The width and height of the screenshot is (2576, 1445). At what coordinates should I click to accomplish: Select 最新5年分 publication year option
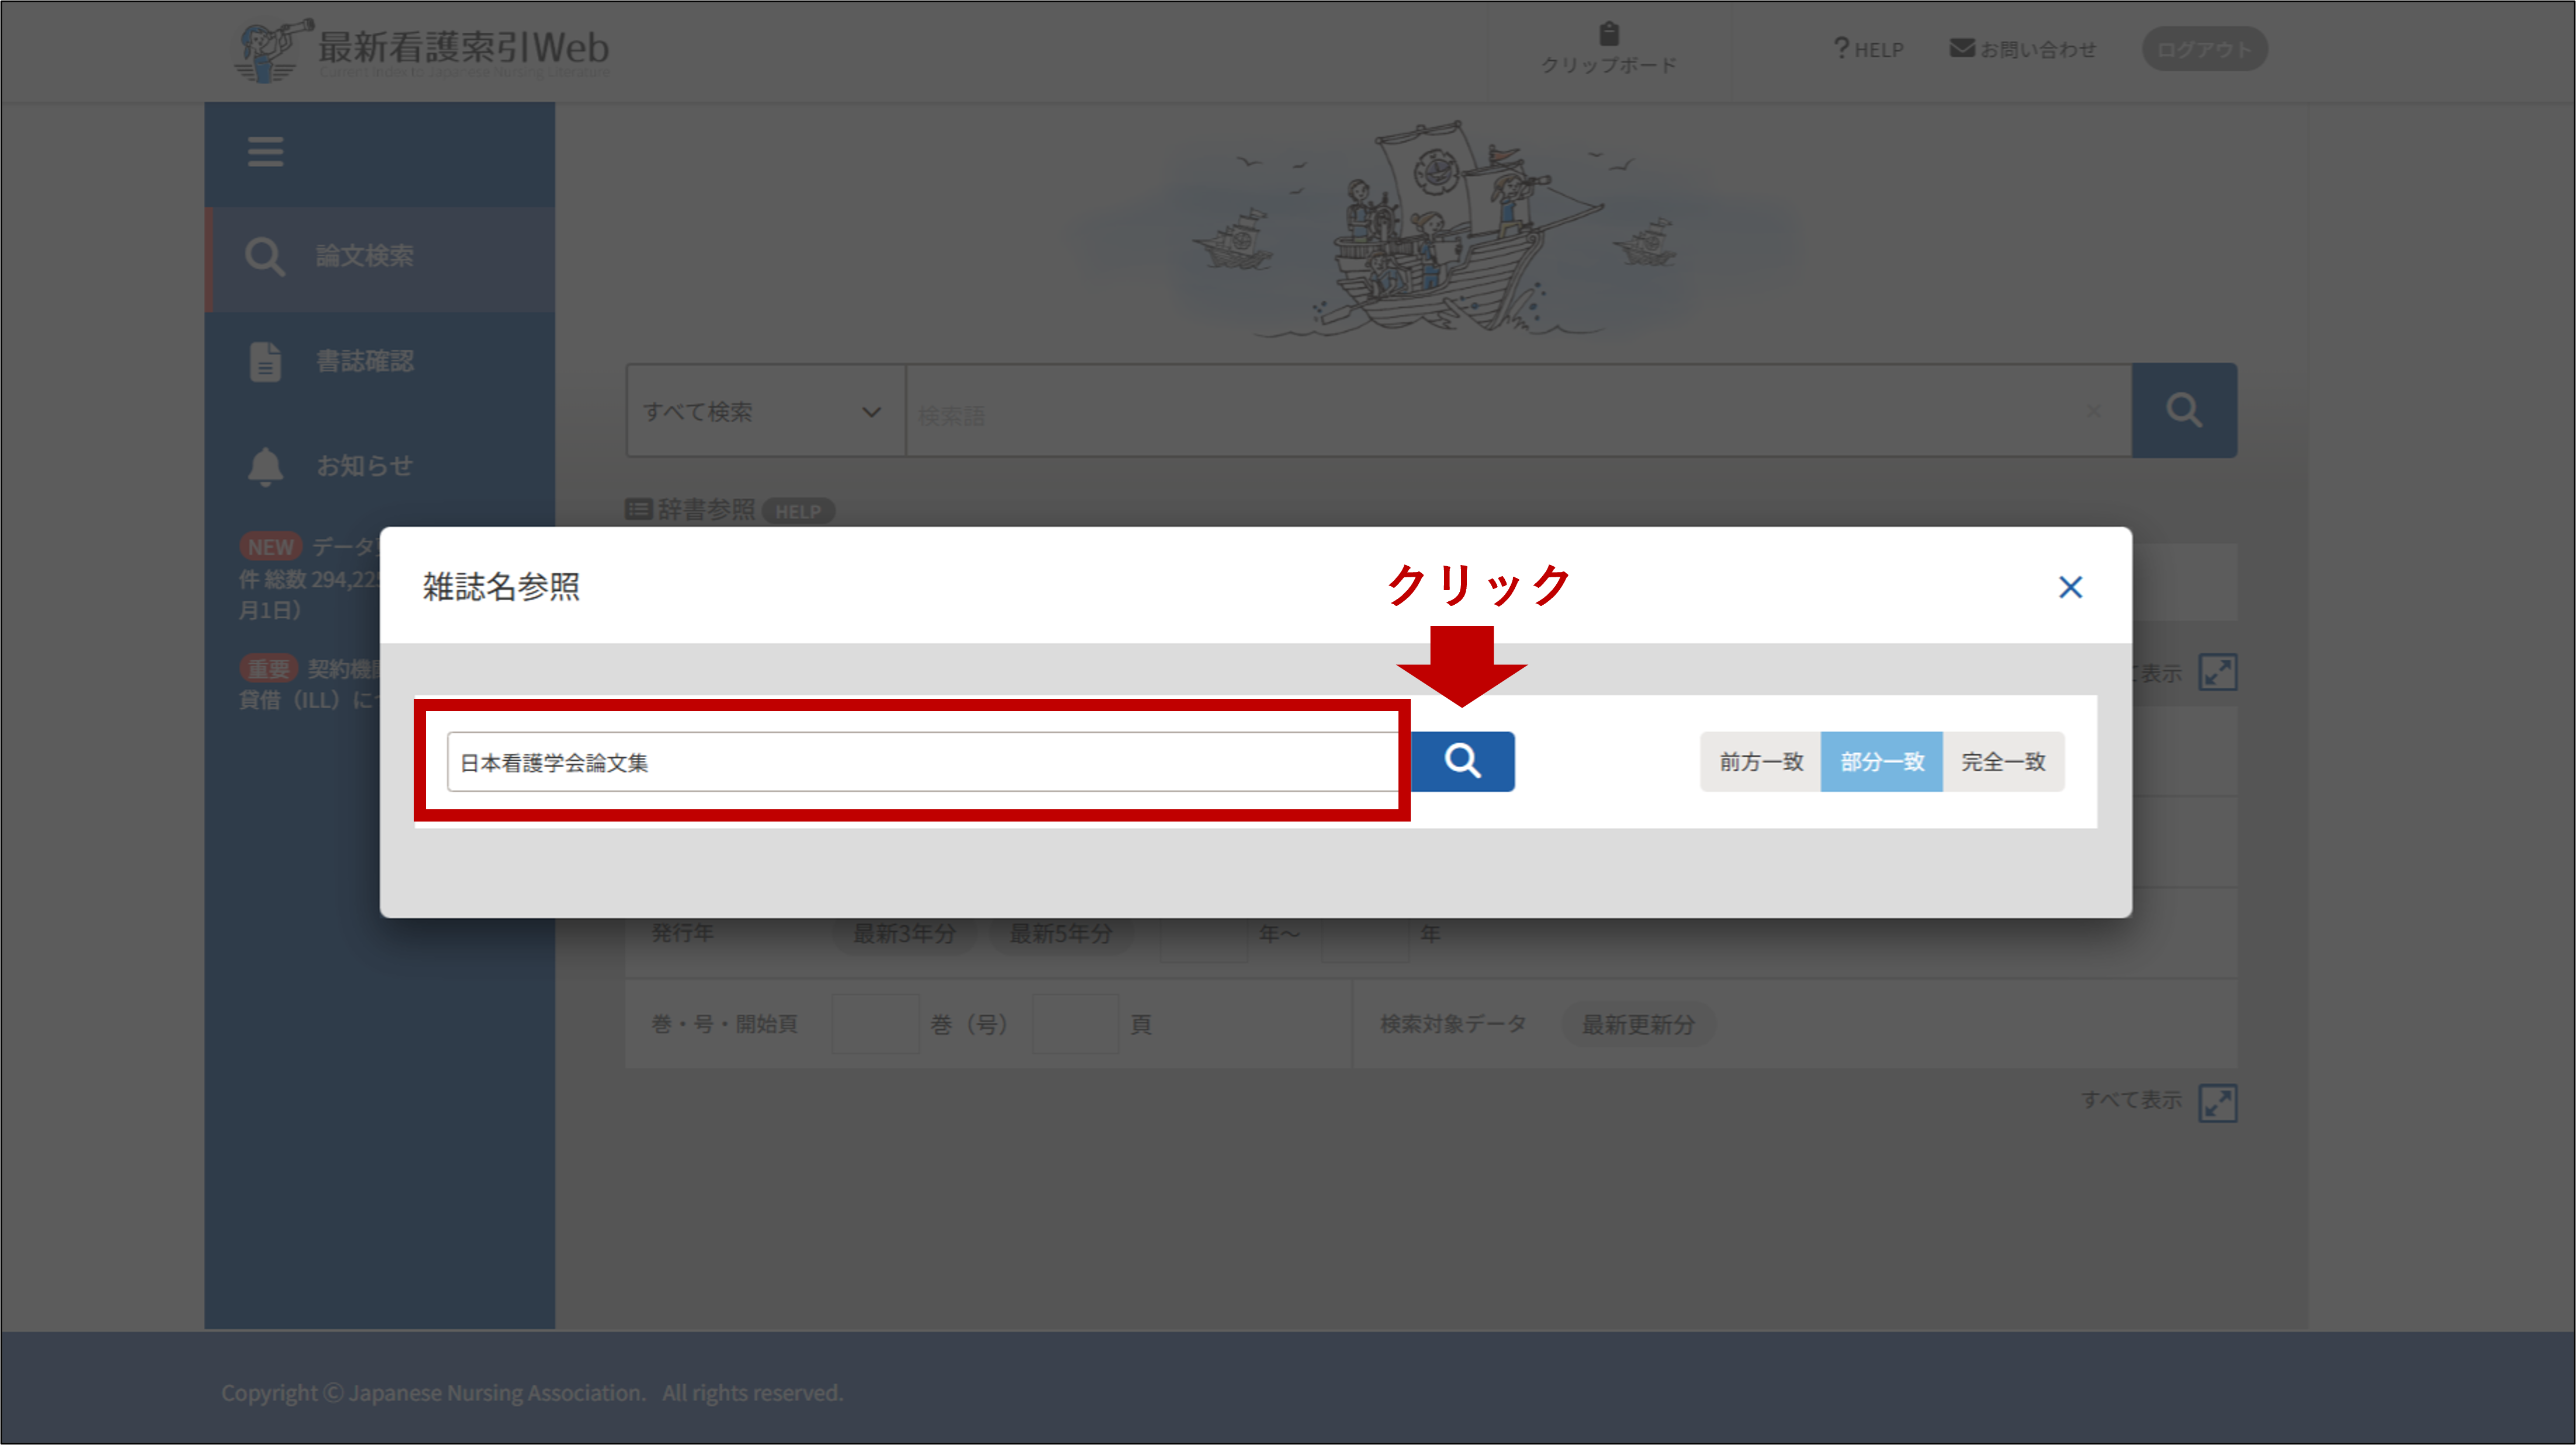click(1061, 934)
